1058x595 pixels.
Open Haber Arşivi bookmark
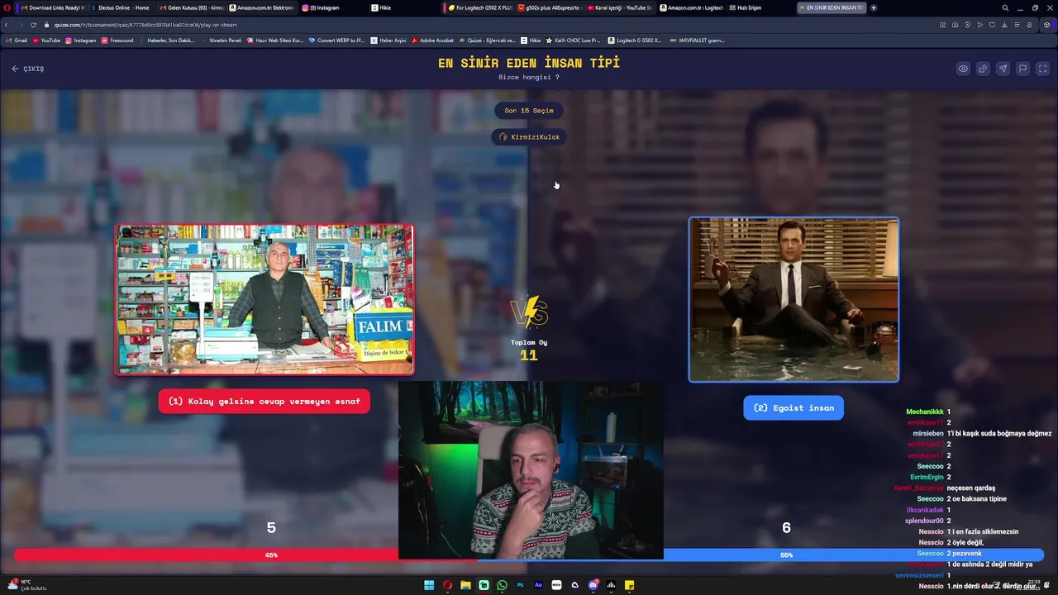(x=388, y=40)
